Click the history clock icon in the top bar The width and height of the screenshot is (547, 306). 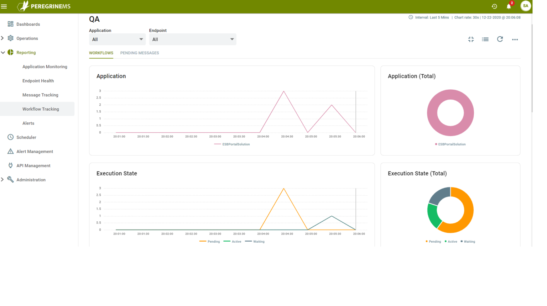494,6
